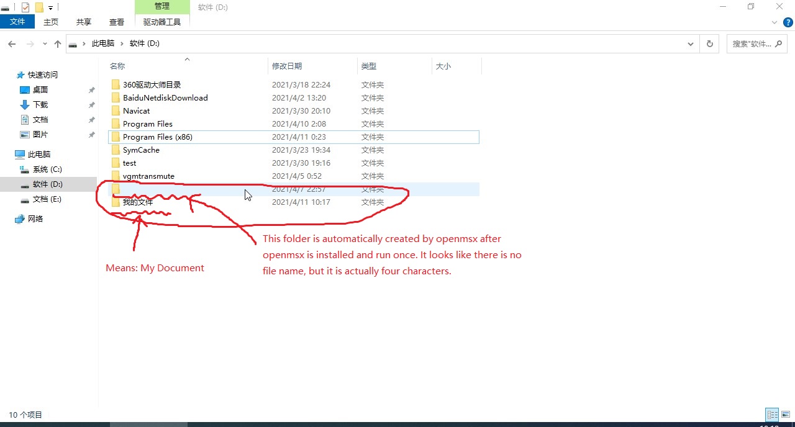Switch to large icons view layout
Viewport: 795px width, 427px height.
click(x=786, y=415)
